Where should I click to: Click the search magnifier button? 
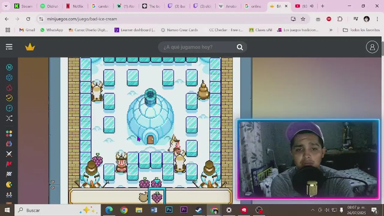pyautogui.click(x=240, y=47)
